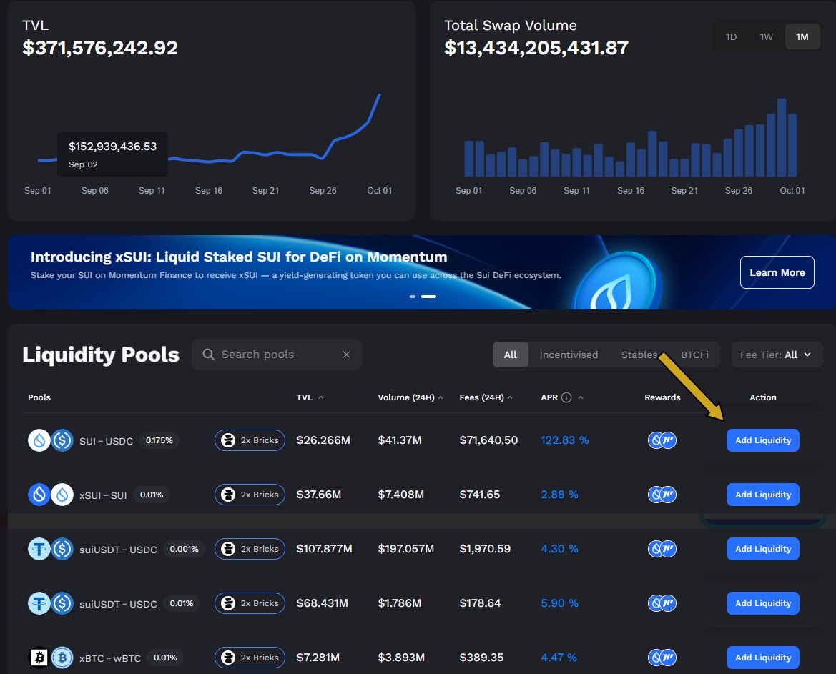The width and height of the screenshot is (836, 674).
Task: Click the USDC icon in suiUSDT – USDC $68.431M row
Action: click(62, 604)
